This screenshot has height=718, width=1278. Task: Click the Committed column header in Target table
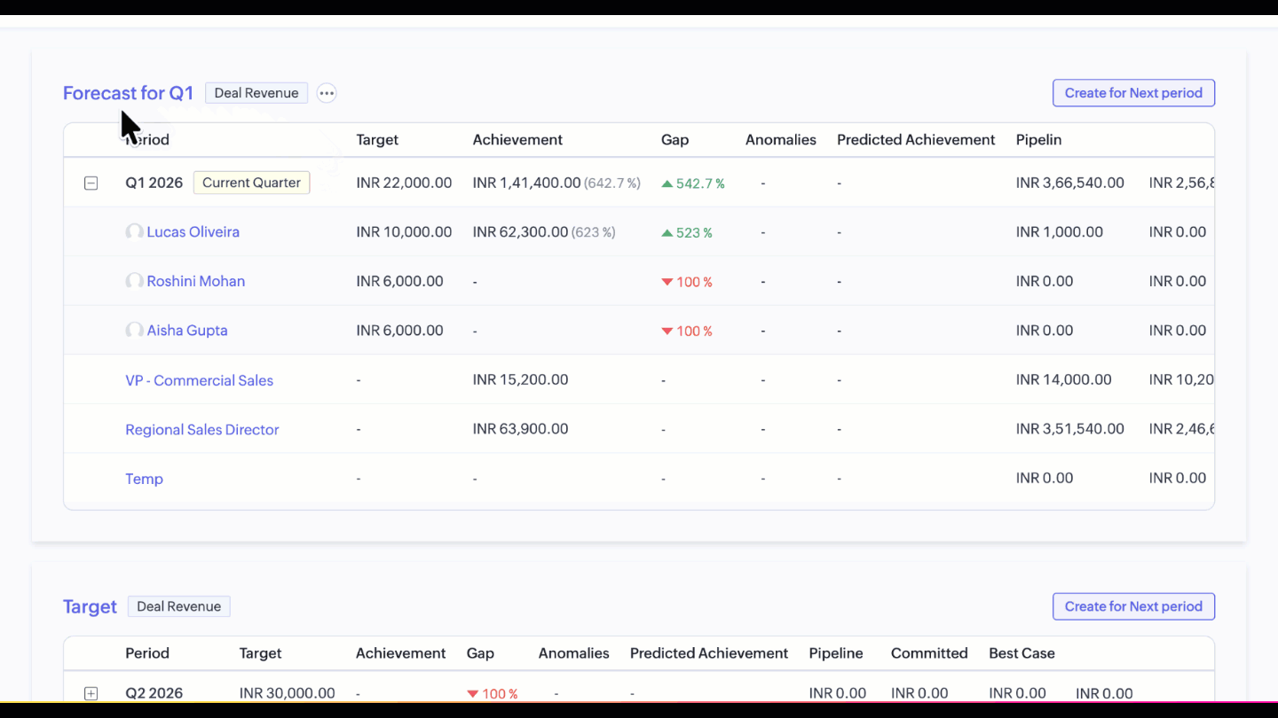[929, 653]
